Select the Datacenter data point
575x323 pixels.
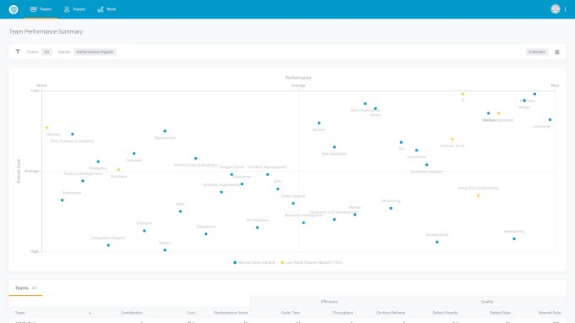point(62,200)
